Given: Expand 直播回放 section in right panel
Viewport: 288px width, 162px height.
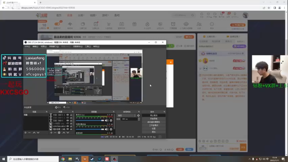Looking at the screenshot, I should click(233, 37).
